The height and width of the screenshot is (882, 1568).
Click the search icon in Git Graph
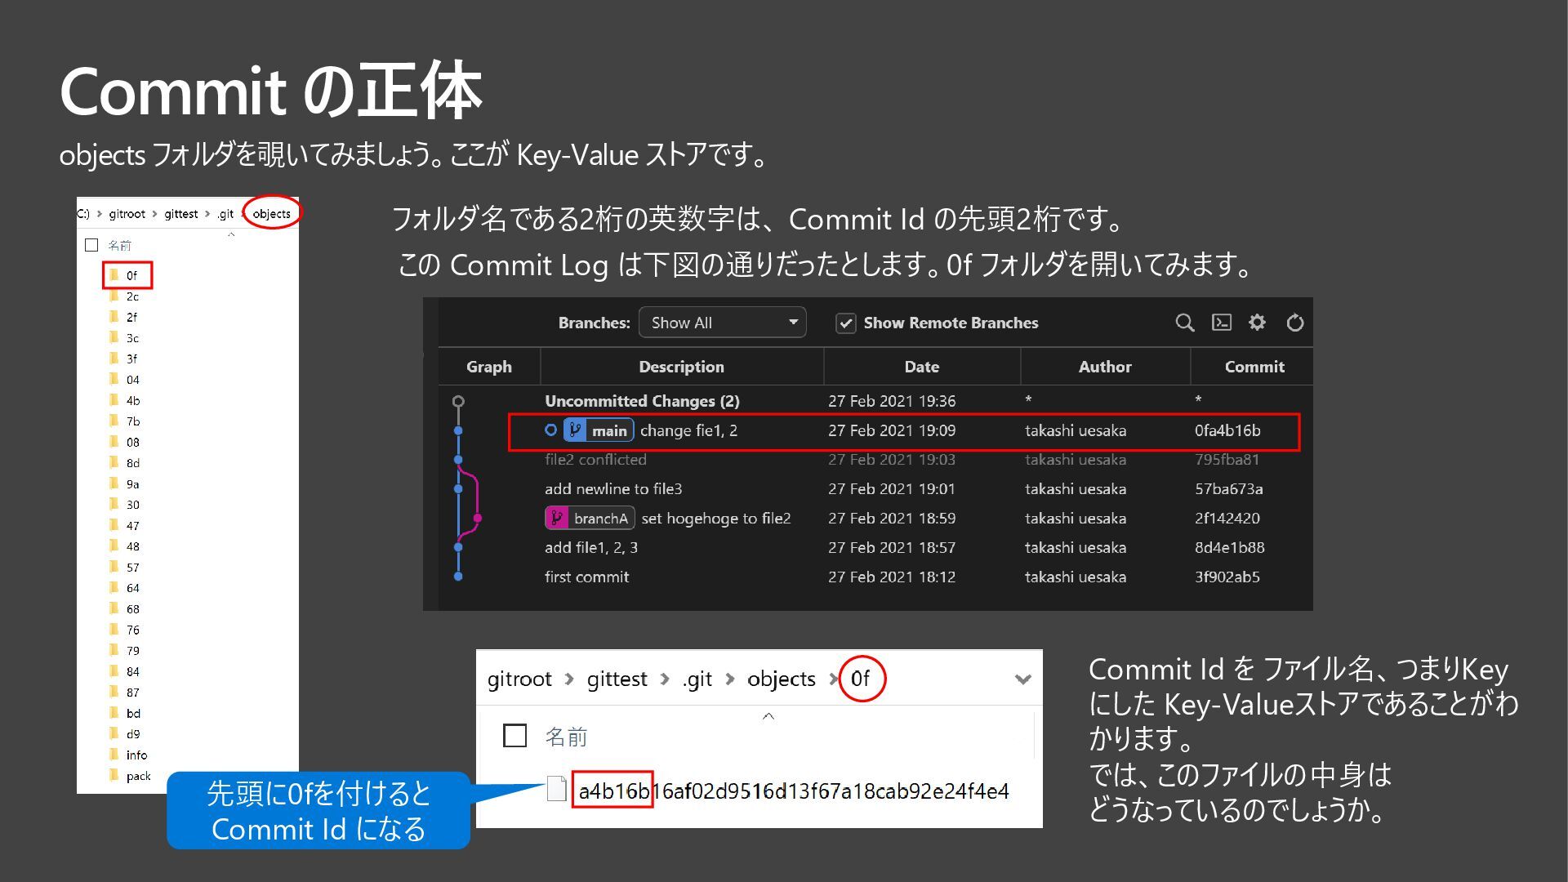[1184, 323]
